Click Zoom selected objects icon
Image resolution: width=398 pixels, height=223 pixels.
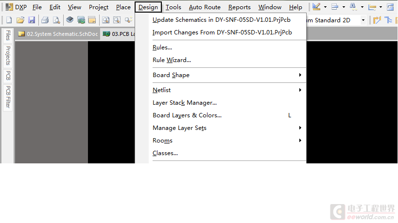tap(128, 20)
